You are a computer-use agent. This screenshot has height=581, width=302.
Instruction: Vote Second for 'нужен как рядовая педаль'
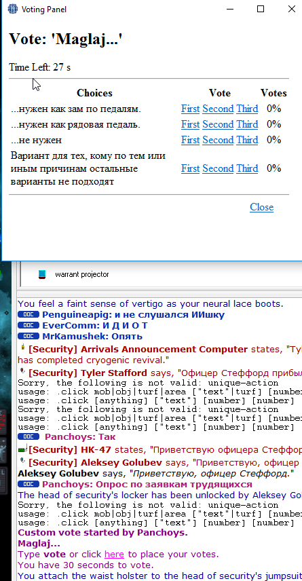(218, 124)
